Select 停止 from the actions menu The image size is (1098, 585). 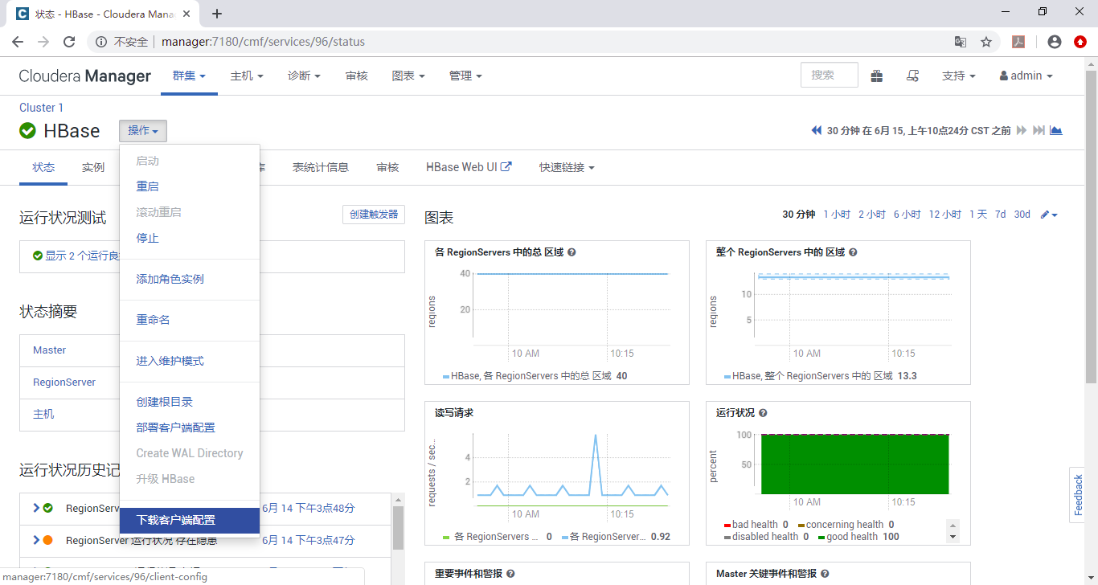point(190,238)
